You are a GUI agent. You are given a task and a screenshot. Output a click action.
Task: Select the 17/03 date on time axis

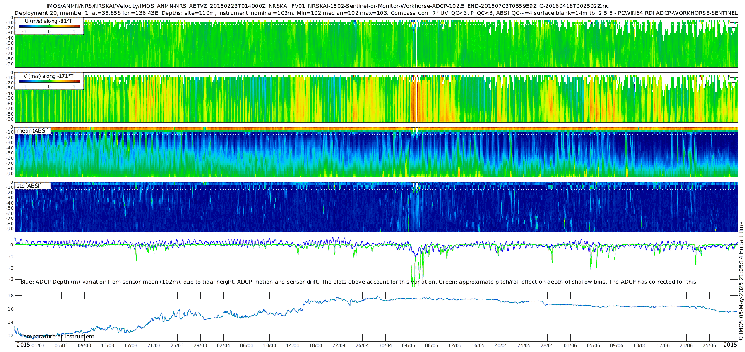131,345
